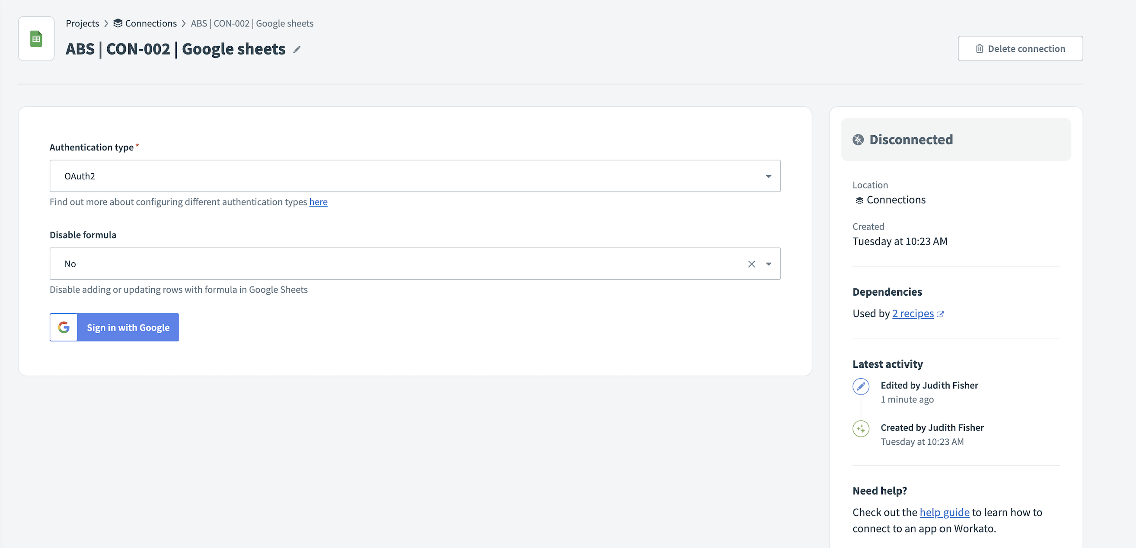
Task: Clear the Disable formula selection with the X
Action: click(x=751, y=264)
